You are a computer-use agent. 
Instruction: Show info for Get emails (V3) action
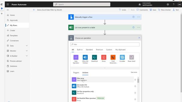coord(135,86)
